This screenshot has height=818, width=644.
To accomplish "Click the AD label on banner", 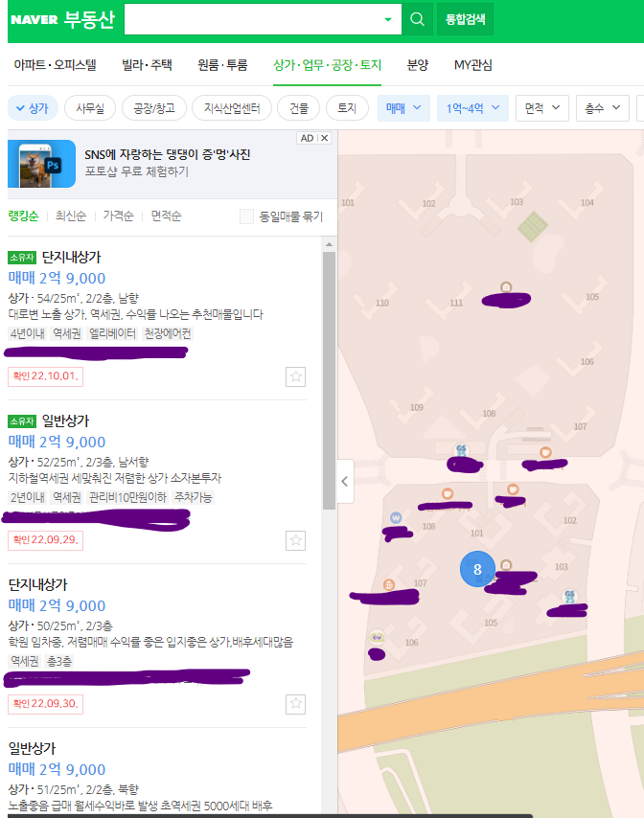I will [307, 138].
